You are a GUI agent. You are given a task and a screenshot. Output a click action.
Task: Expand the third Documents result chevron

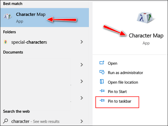tap(82, 98)
